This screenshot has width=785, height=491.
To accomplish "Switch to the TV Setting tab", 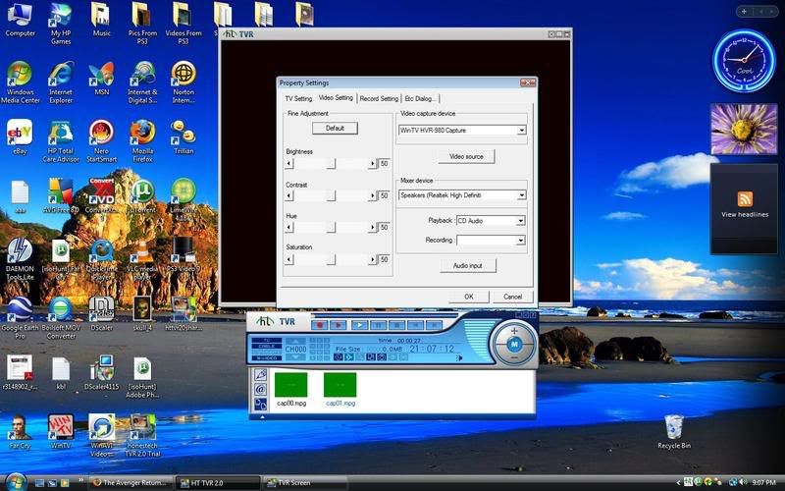I will tap(298, 99).
